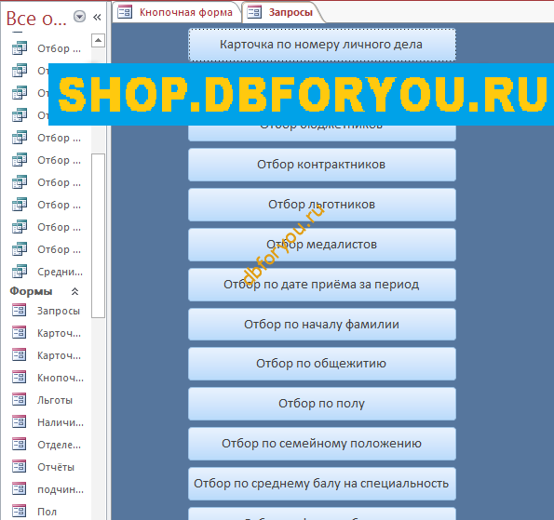Click Отбор по общежитию button
Image resolution: width=554 pixels, height=520 pixels.
click(x=322, y=364)
